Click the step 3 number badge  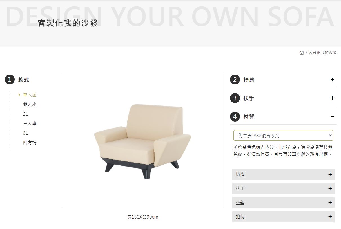point(235,98)
